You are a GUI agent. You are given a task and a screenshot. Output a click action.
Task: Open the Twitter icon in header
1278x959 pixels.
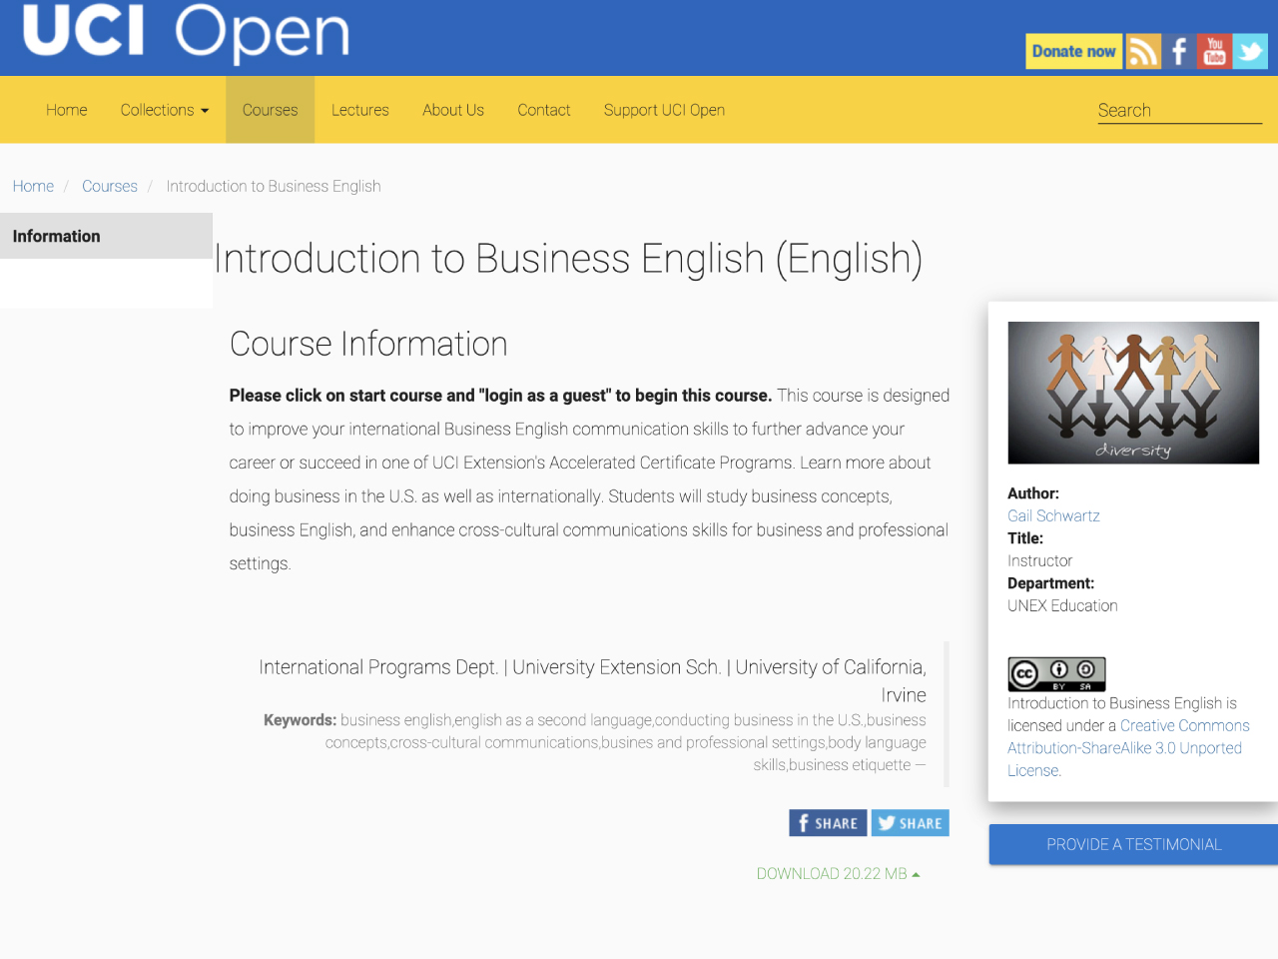point(1250,51)
